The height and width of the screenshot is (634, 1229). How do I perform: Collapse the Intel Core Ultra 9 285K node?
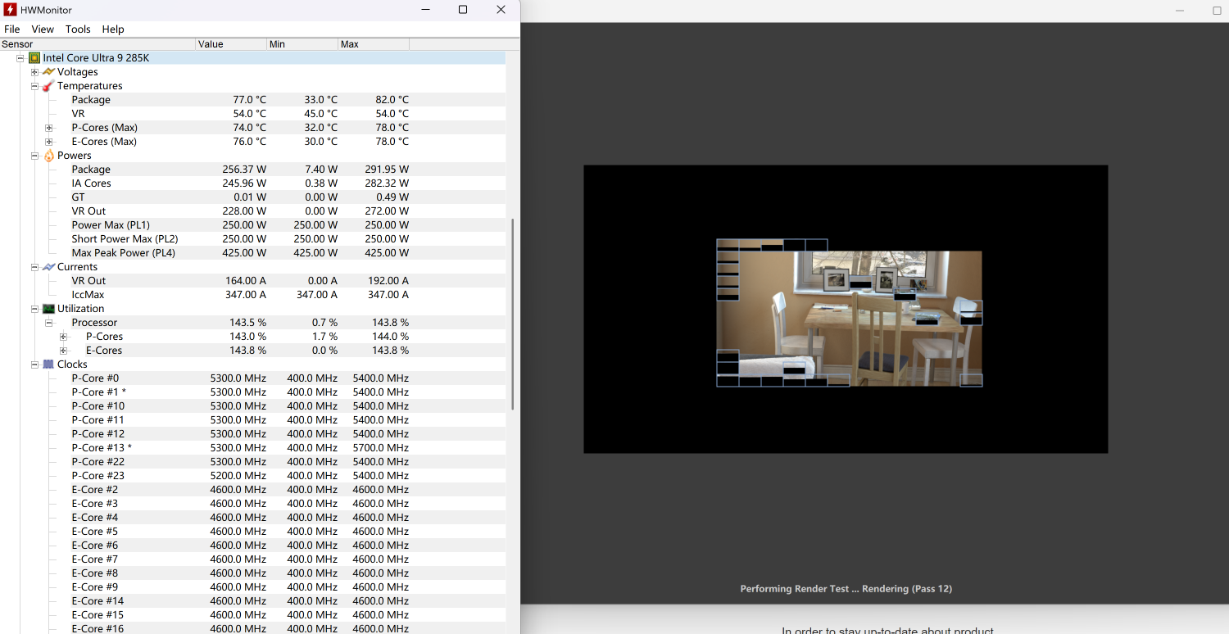pos(20,58)
